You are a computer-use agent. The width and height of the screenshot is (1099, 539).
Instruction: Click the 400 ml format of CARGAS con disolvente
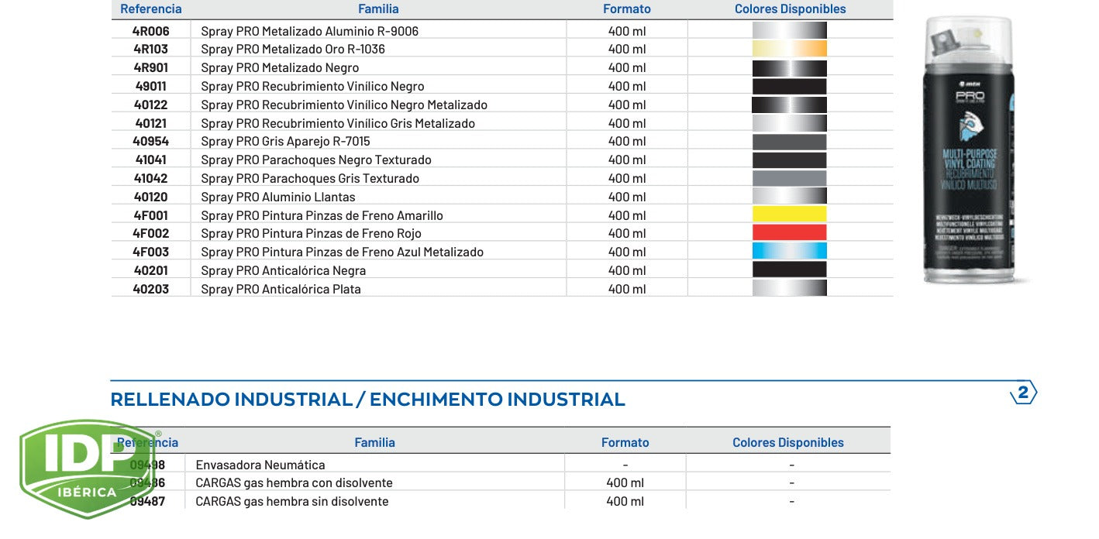[x=625, y=482]
